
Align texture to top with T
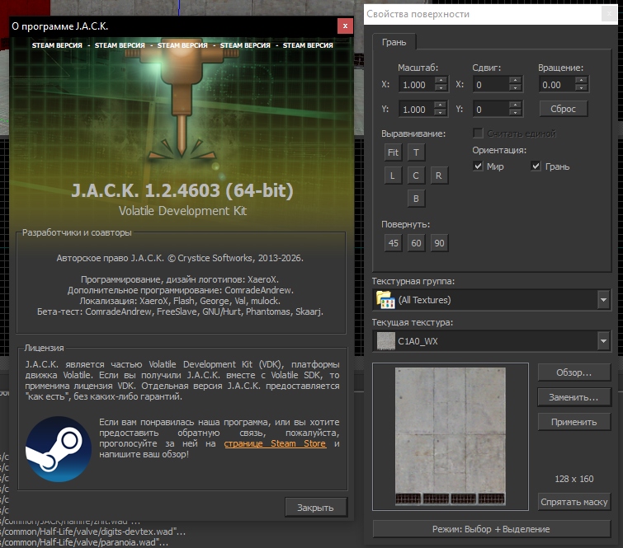[x=416, y=152]
